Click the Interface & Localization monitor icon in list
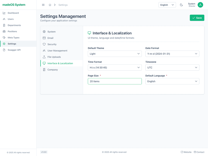 pos(44,63)
